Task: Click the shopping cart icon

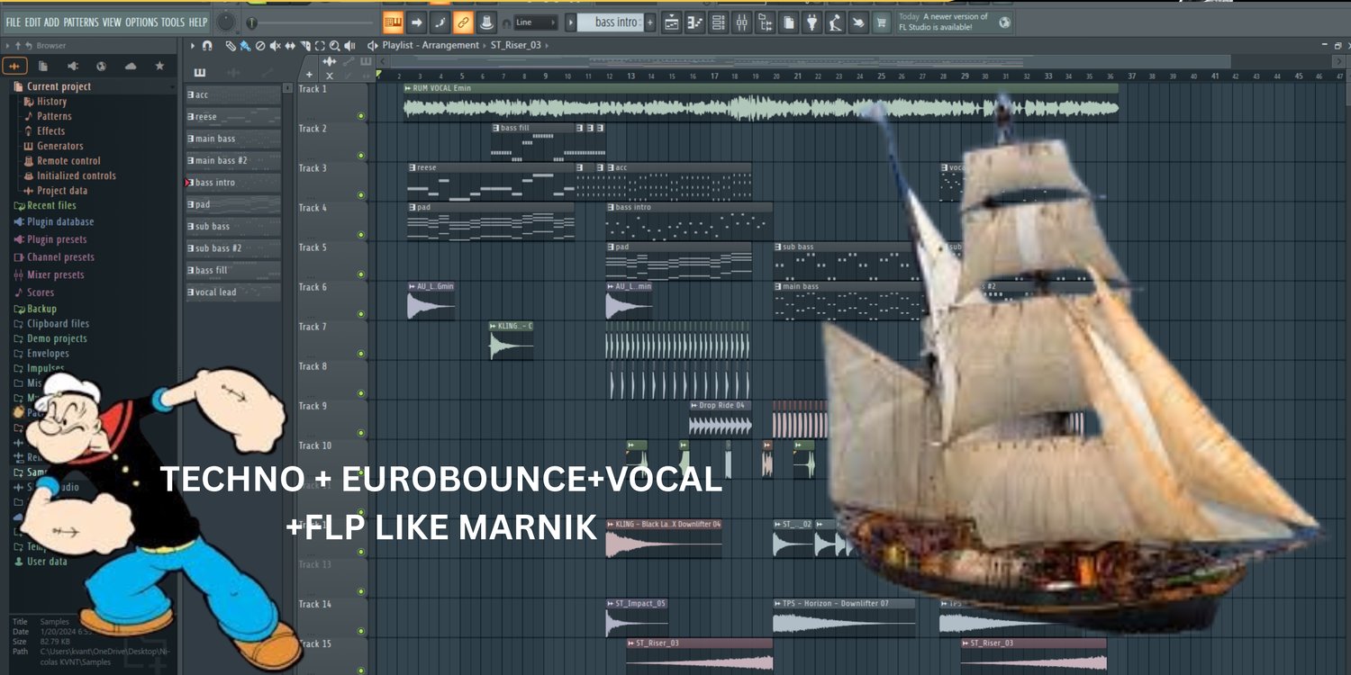Action: (882, 22)
